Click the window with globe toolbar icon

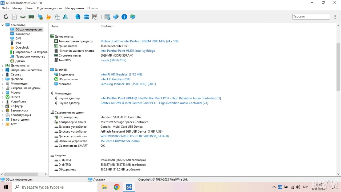click(107, 17)
